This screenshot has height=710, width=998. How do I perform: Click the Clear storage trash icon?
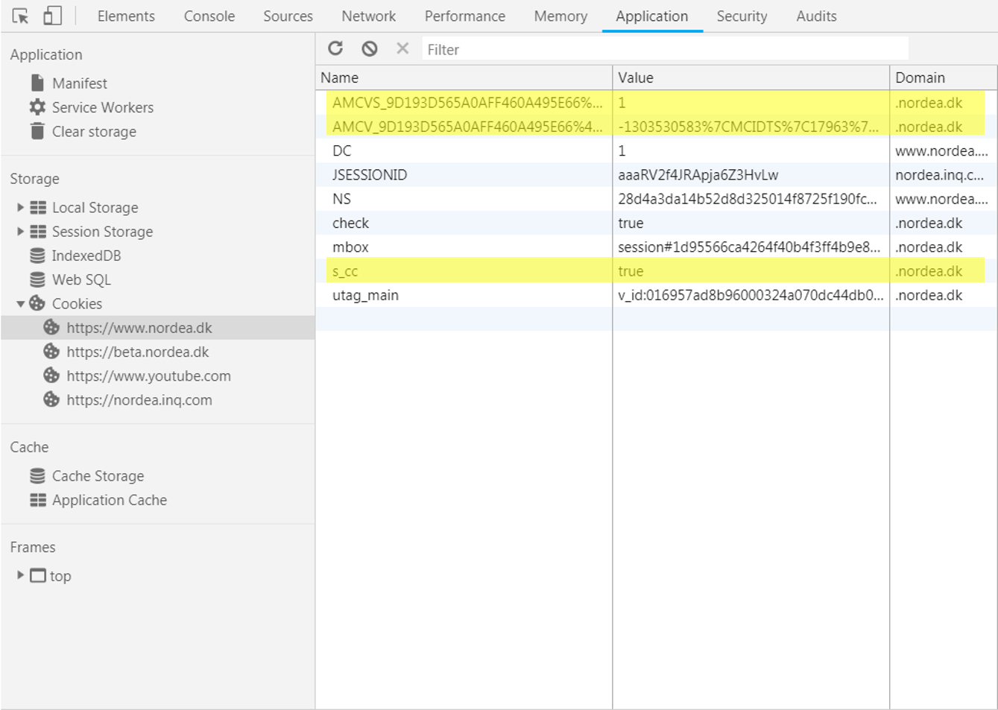pyautogui.click(x=37, y=131)
